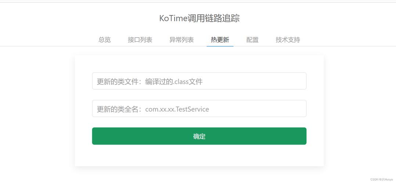Go to the 配置 tab
The width and height of the screenshot is (396, 183).
coord(252,40)
